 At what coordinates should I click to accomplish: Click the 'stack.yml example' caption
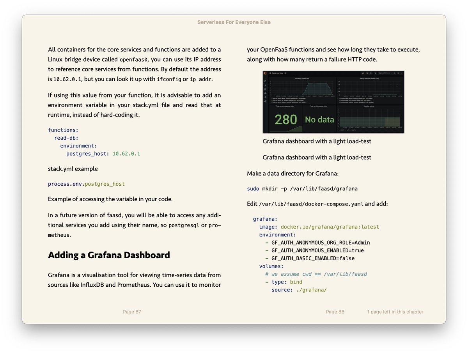(x=73, y=169)
